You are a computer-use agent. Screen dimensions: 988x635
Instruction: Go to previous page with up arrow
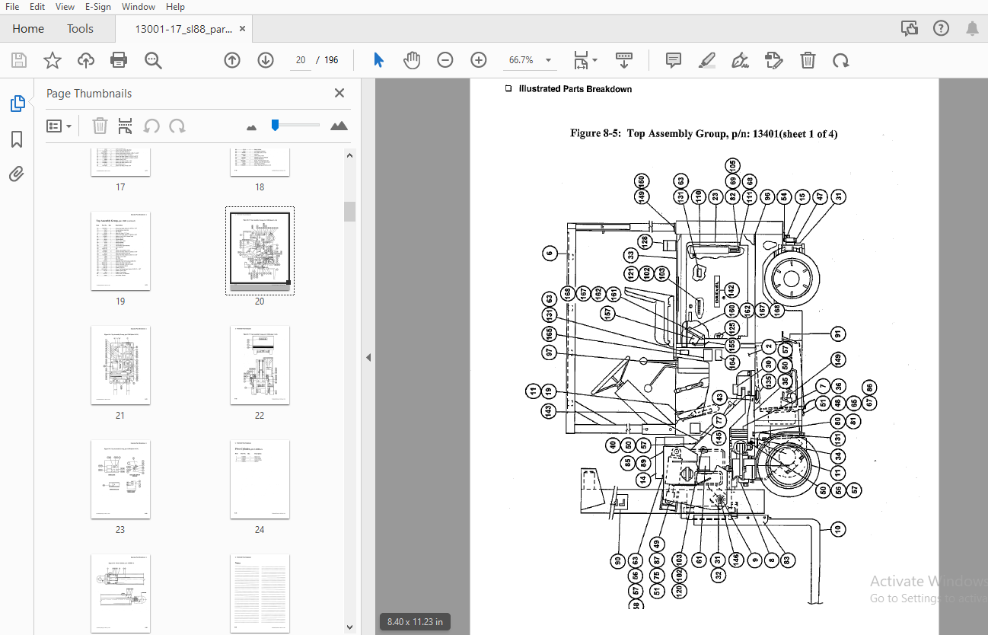(x=232, y=60)
